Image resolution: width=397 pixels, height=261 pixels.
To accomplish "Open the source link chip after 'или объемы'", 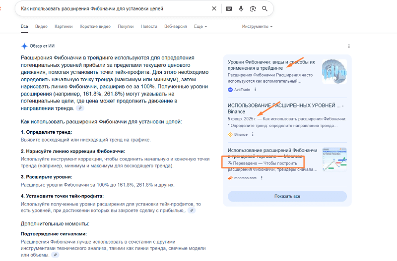I will [55, 255].
